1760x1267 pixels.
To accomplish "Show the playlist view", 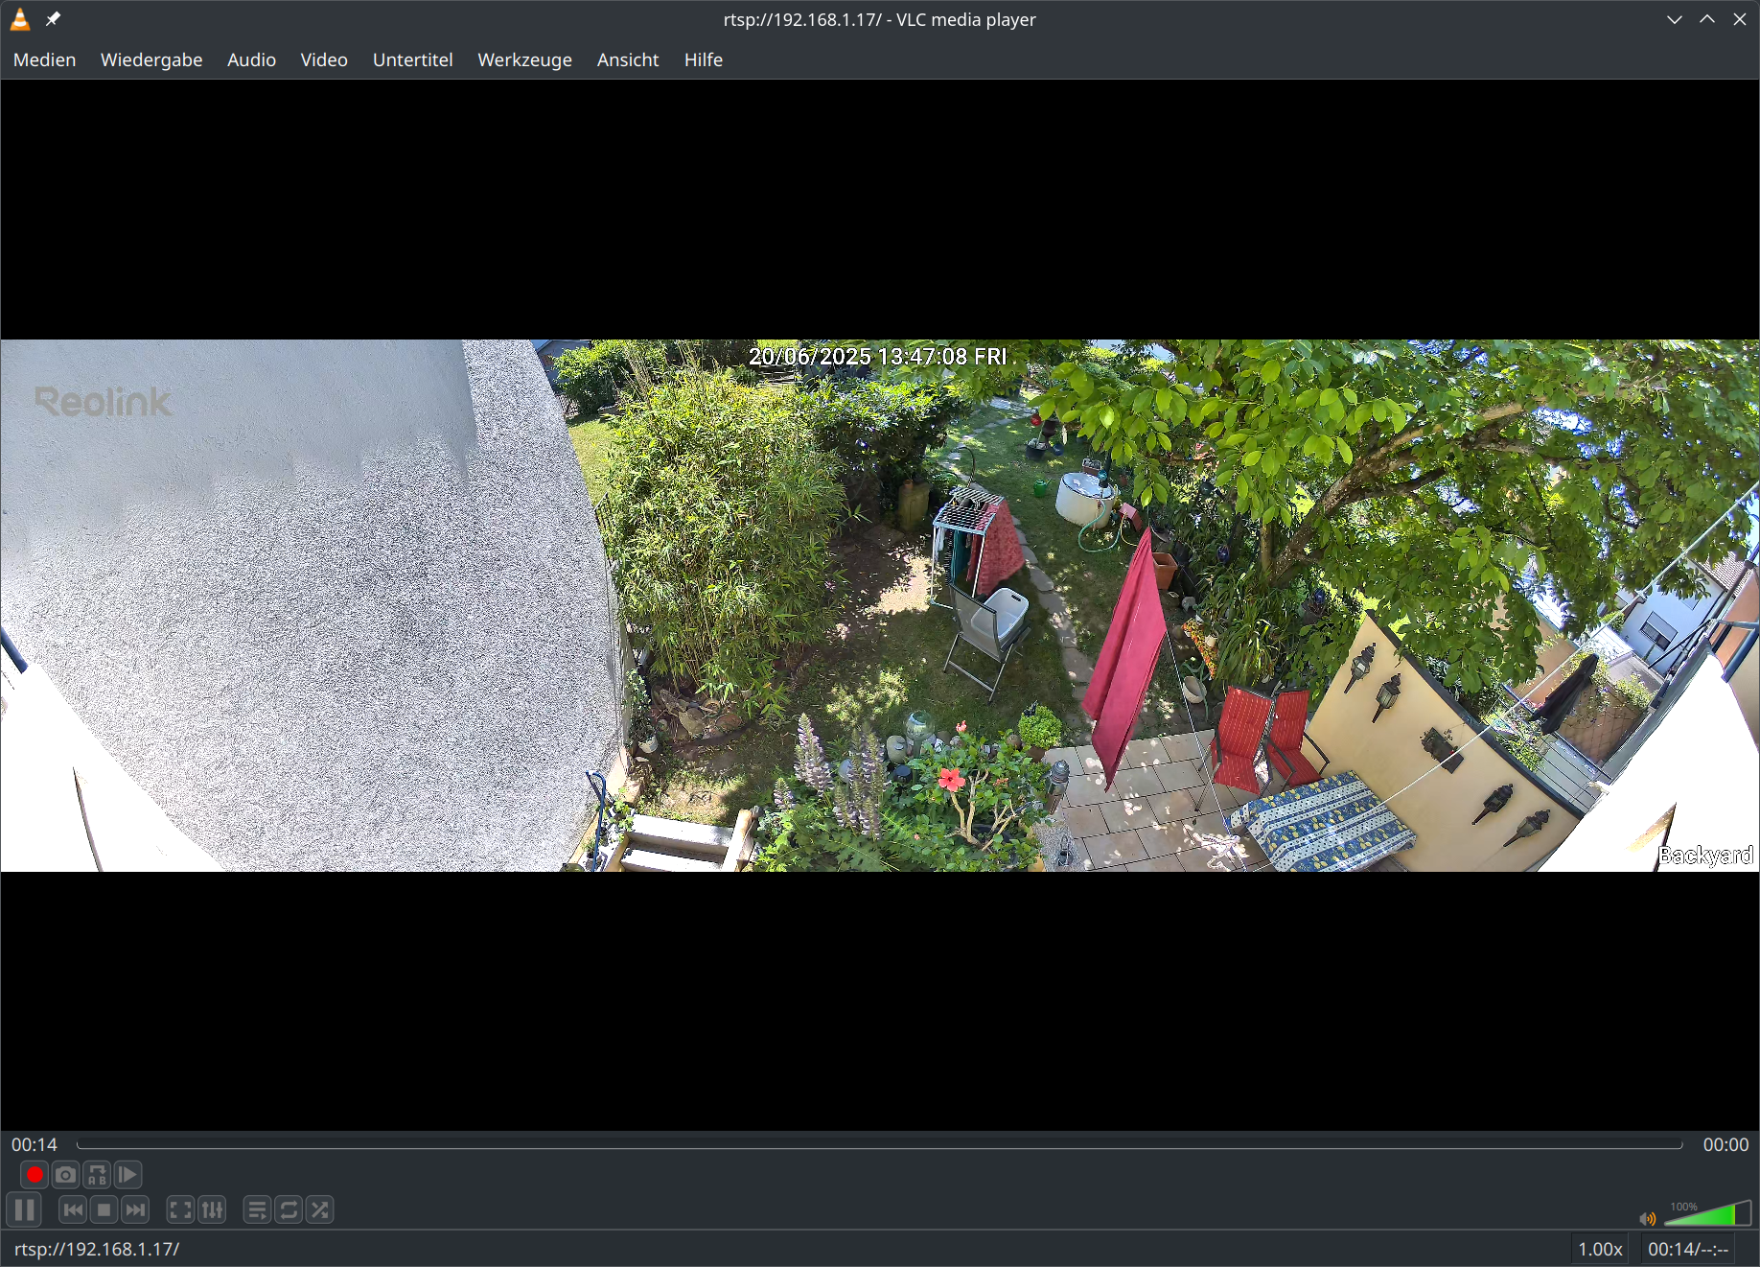I will click(257, 1210).
